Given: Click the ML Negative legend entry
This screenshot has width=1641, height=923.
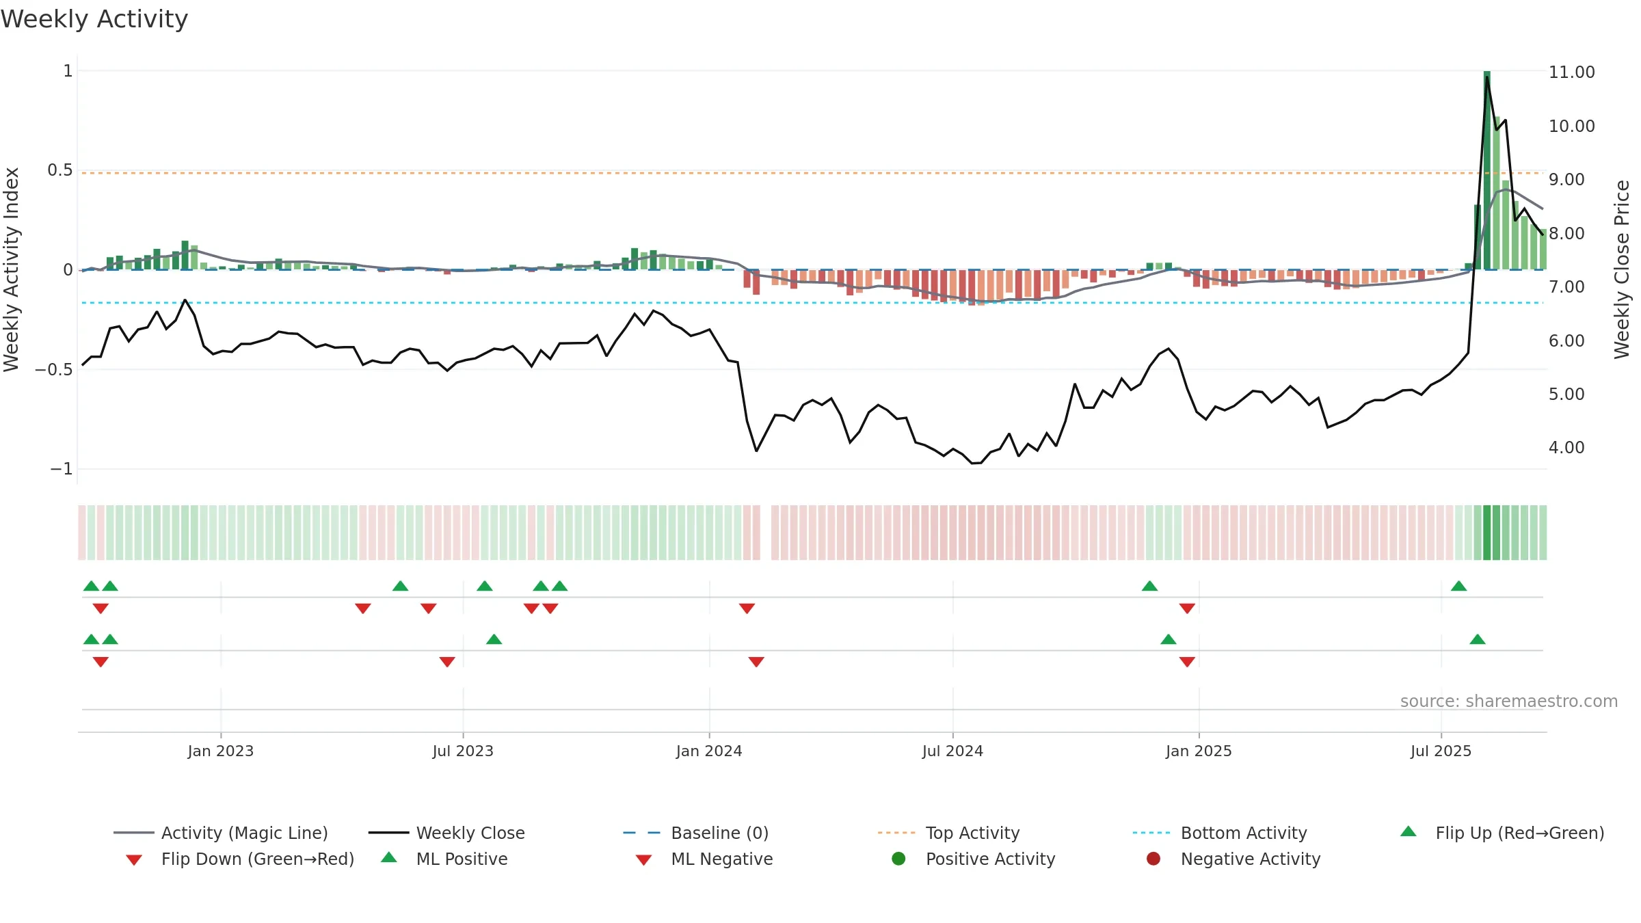Looking at the screenshot, I should 704,859.
